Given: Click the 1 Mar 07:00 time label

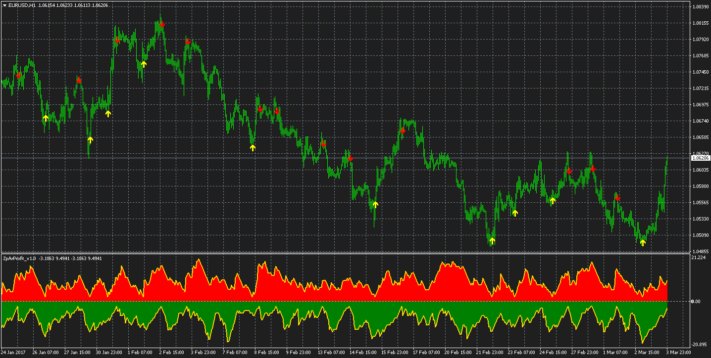Looking at the screenshot, I should click(615, 353).
